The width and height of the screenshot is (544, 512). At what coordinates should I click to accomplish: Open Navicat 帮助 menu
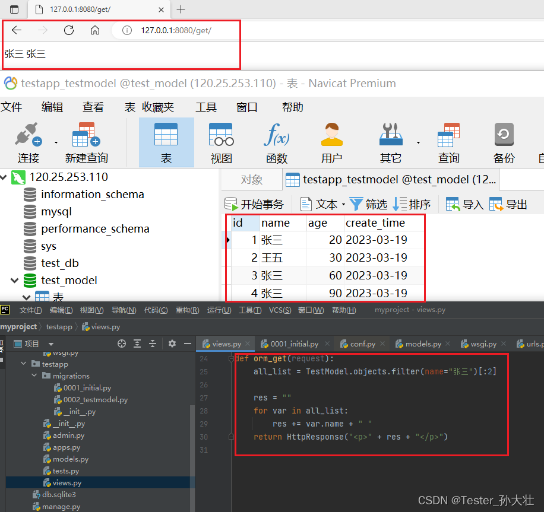point(292,107)
